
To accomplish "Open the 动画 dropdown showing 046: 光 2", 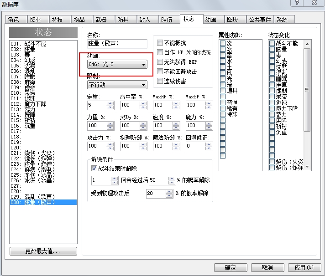I will tap(117, 64).
